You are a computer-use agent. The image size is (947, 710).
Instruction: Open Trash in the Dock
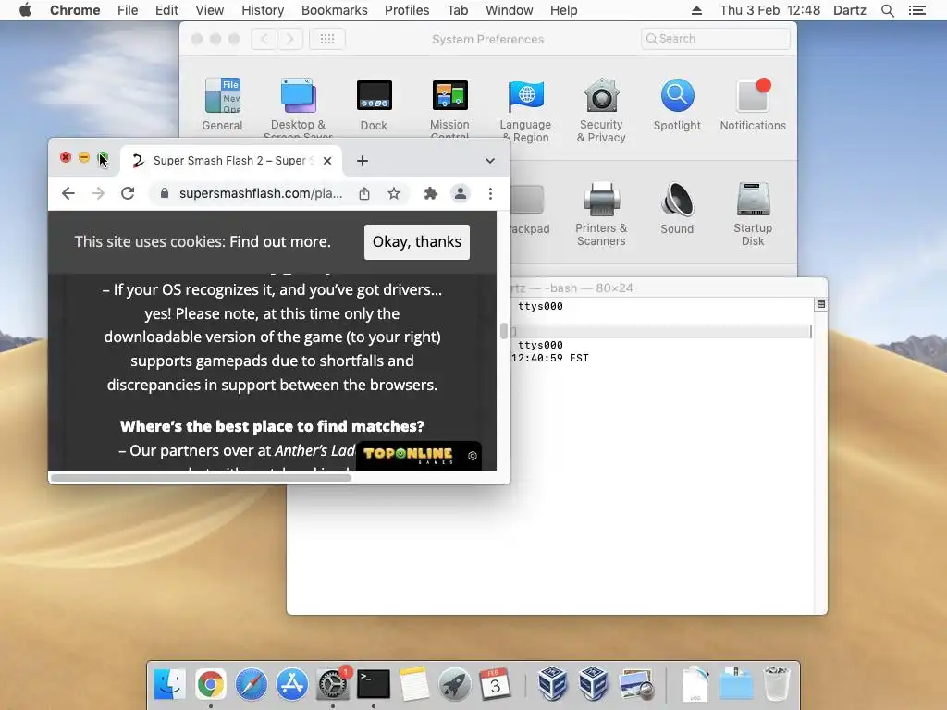point(776,684)
